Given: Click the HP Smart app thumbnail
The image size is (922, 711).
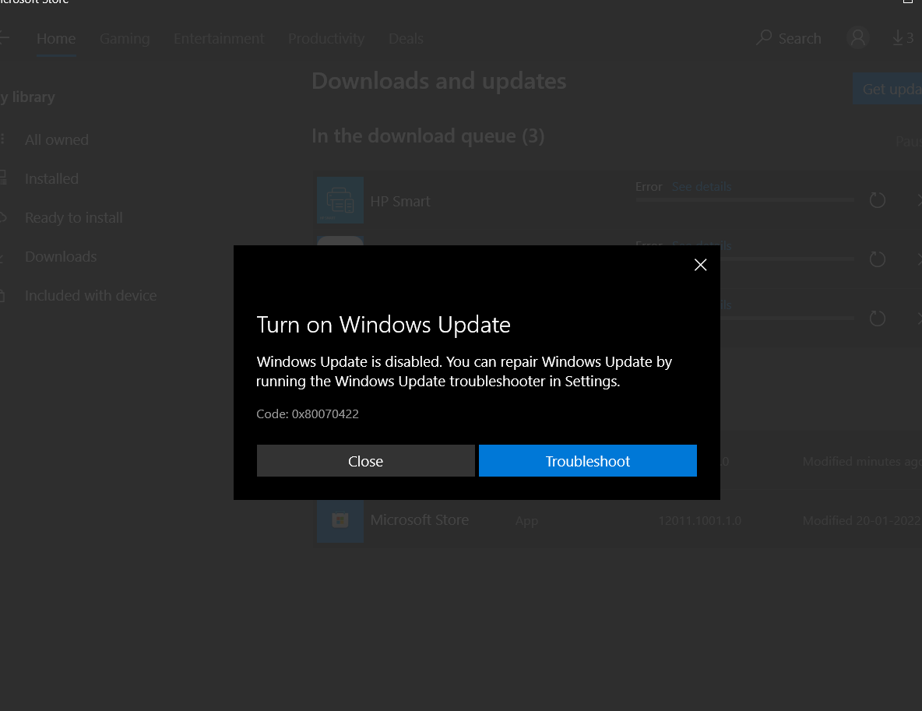Looking at the screenshot, I should click(340, 200).
